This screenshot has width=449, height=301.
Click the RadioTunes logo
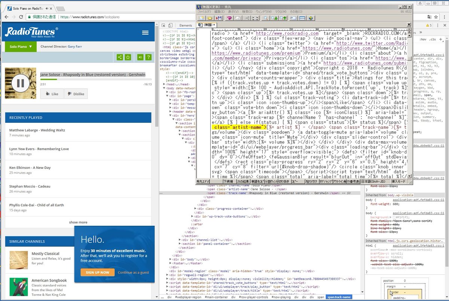pos(31,32)
